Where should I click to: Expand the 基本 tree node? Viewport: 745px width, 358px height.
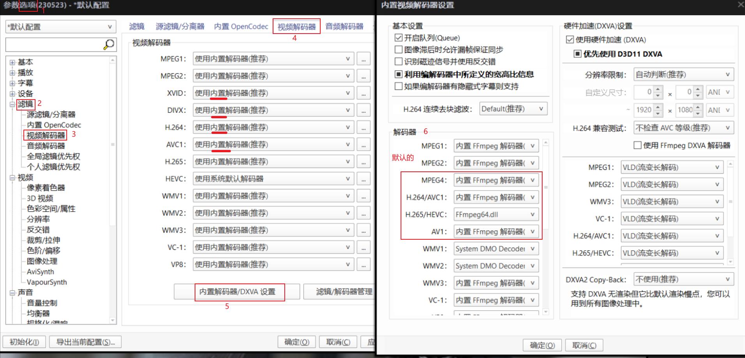11,62
